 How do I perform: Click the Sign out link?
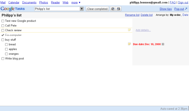pos(183,3)
